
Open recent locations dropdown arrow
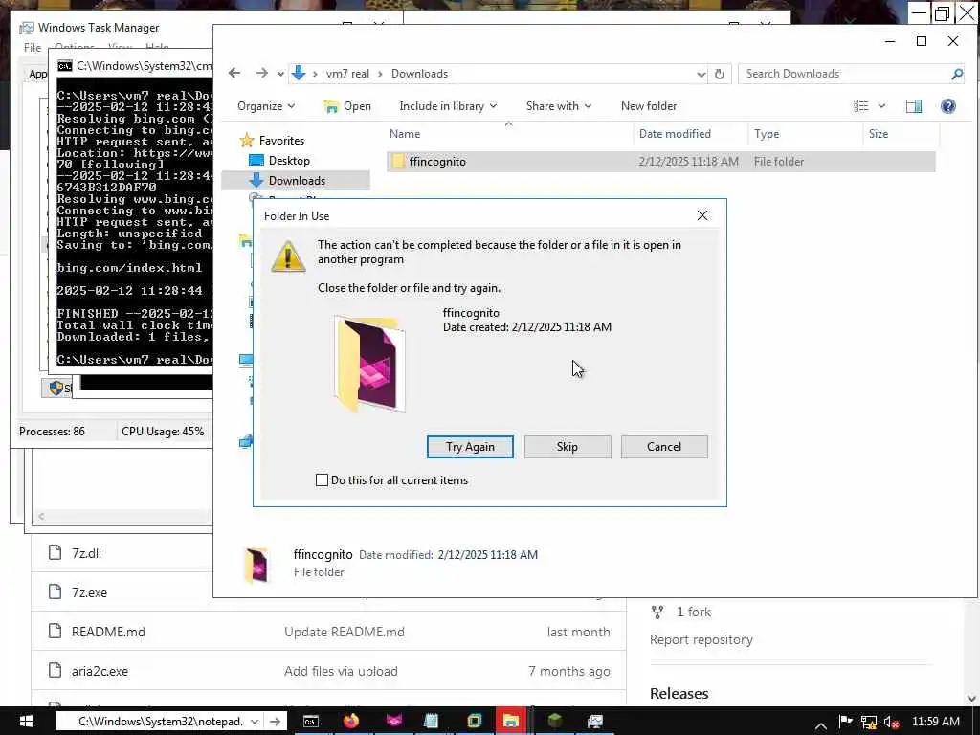[280, 74]
